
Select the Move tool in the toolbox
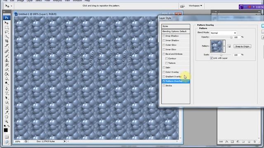[7, 23]
